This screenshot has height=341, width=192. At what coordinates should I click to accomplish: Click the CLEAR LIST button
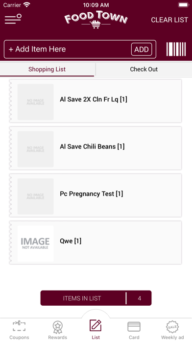pos(169,20)
